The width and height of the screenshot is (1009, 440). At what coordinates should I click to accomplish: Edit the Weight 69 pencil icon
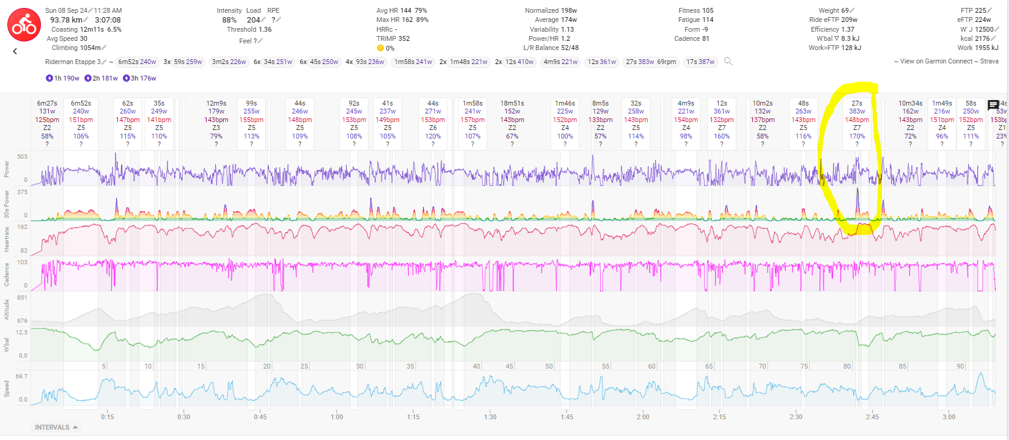tap(853, 10)
